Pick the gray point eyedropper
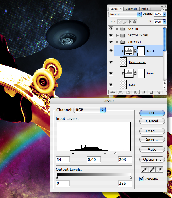The image size is (172, 198). click(152, 170)
